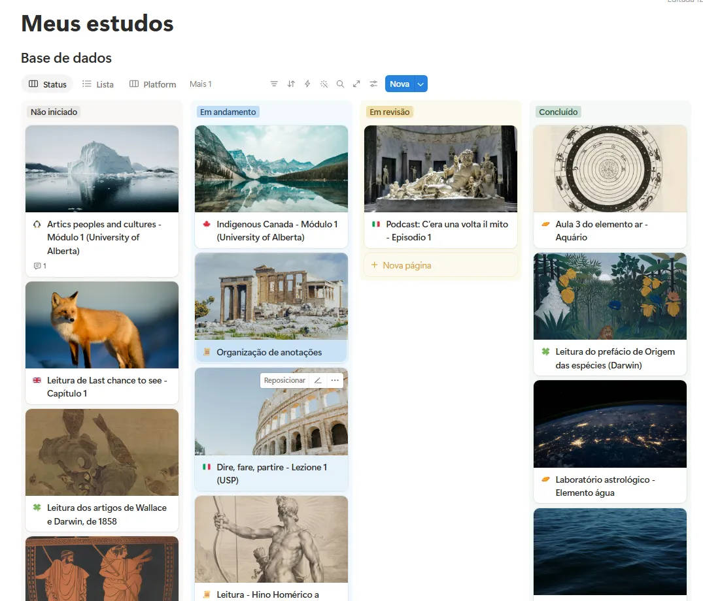703x601 pixels.
Task: Click the sort arrows icon
Action: coord(291,84)
